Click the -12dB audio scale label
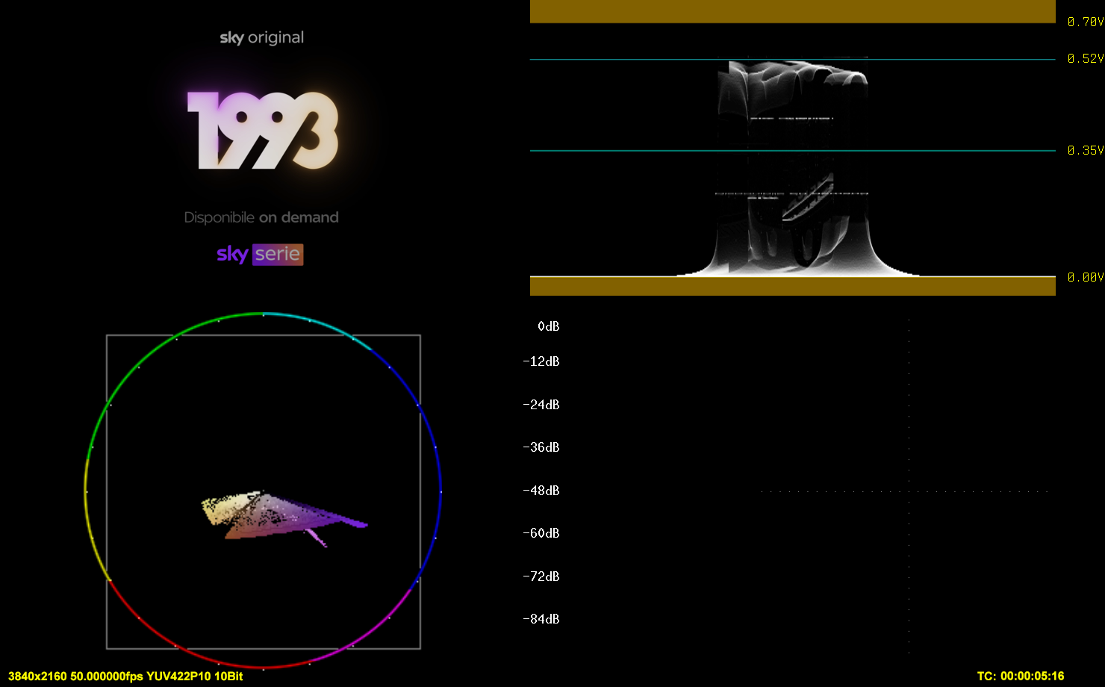The image size is (1105, 687). (541, 361)
